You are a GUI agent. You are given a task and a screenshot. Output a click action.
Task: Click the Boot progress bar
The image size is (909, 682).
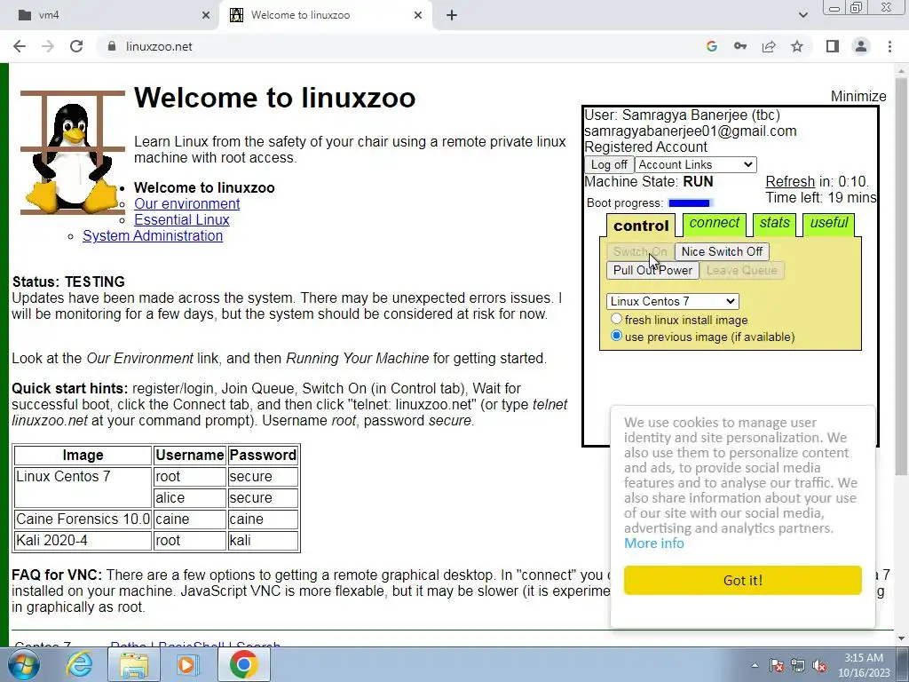pyautogui.click(x=689, y=203)
